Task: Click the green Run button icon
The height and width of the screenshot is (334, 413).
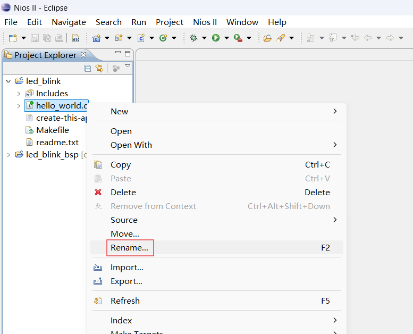Action: point(216,38)
